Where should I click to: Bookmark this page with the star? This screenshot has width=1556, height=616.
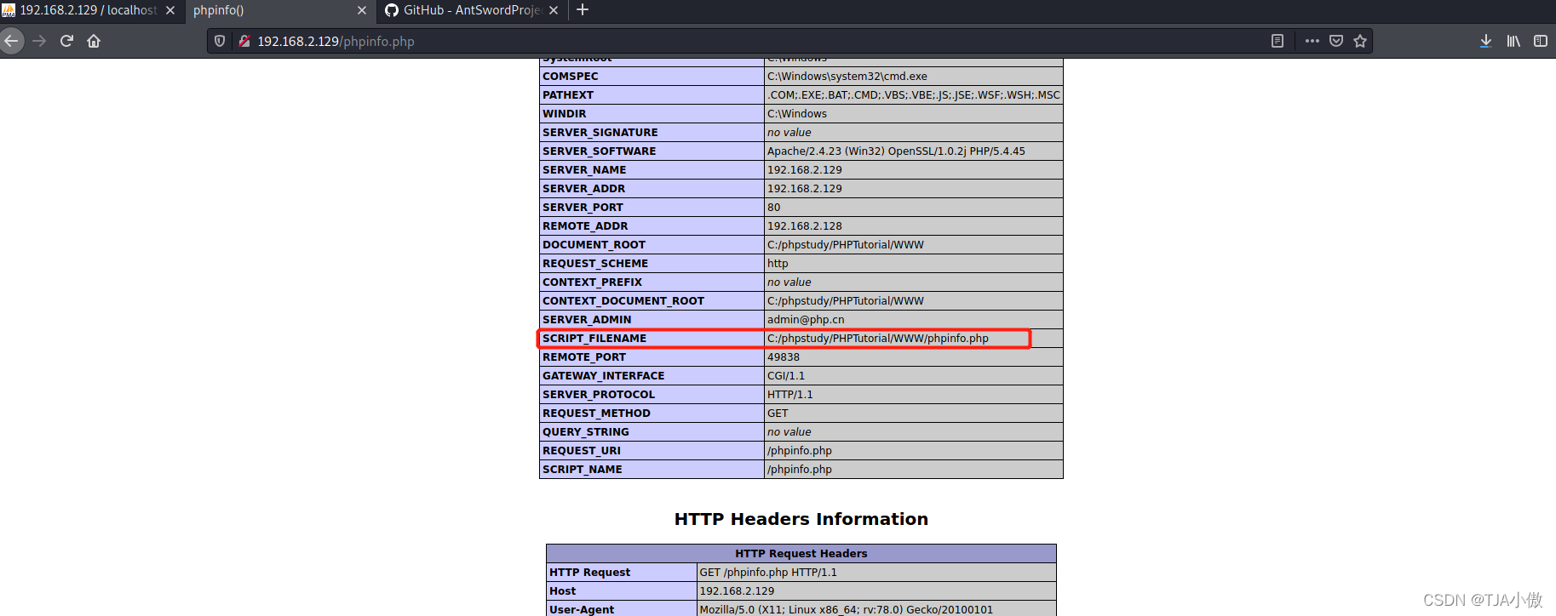coord(1360,41)
